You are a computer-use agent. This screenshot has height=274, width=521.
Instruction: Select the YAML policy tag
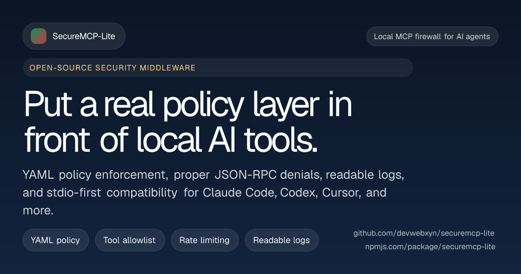(55, 240)
